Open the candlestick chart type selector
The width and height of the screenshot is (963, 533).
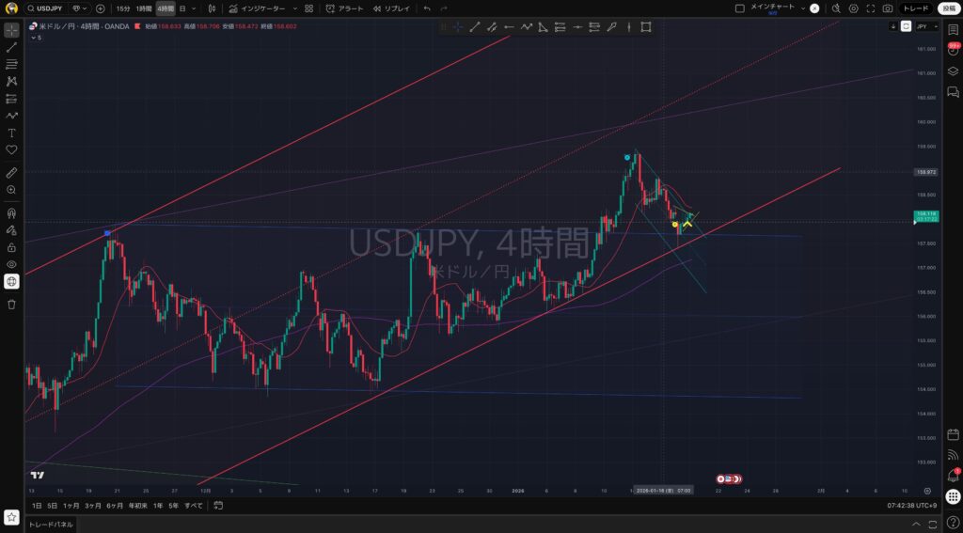pos(212,8)
